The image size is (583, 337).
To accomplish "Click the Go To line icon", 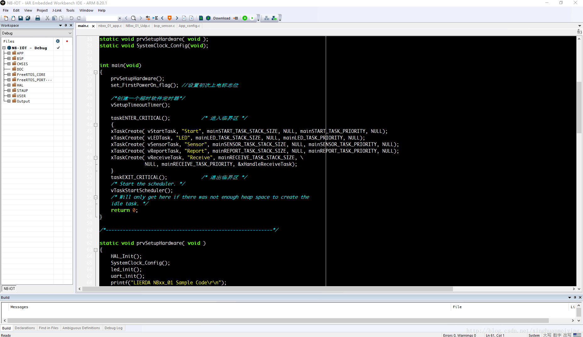I will click(x=155, y=18).
